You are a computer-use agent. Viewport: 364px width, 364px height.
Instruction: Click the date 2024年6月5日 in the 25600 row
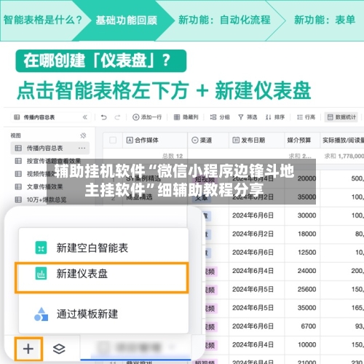tap(253, 289)
